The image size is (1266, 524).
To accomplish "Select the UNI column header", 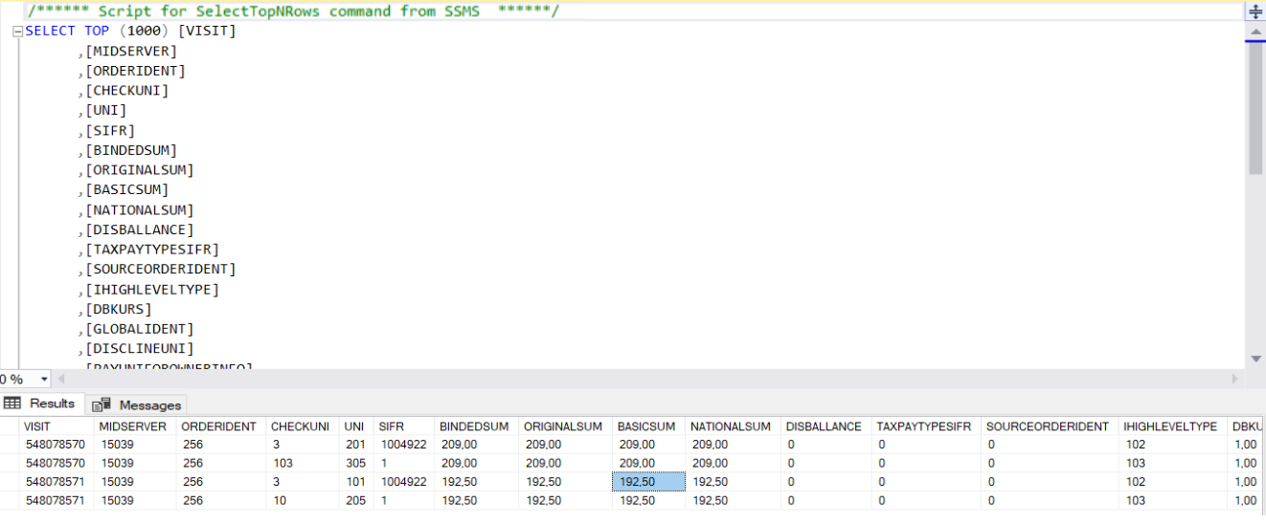I will tap(357, 426).
